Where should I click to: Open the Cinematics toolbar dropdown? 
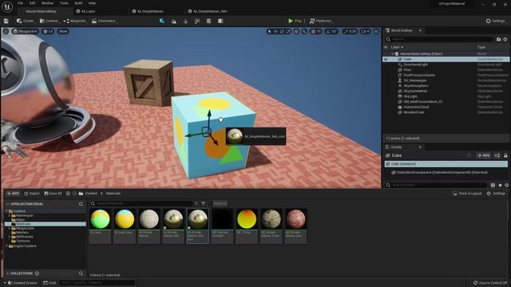point(104,21)
